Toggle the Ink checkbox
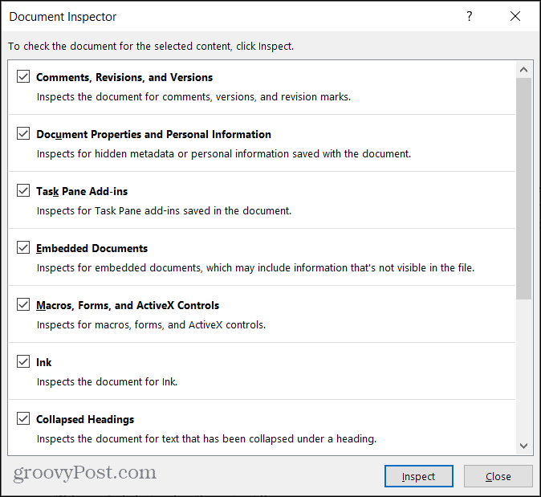Viewport: 541px width, 497px height. tap(23, 361)
